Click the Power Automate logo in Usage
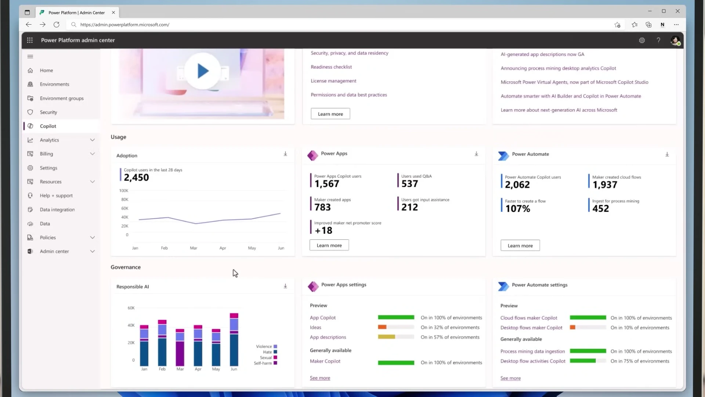Image resolution: width=705 pixels, height=397 pixels. (x=503, y=156)
